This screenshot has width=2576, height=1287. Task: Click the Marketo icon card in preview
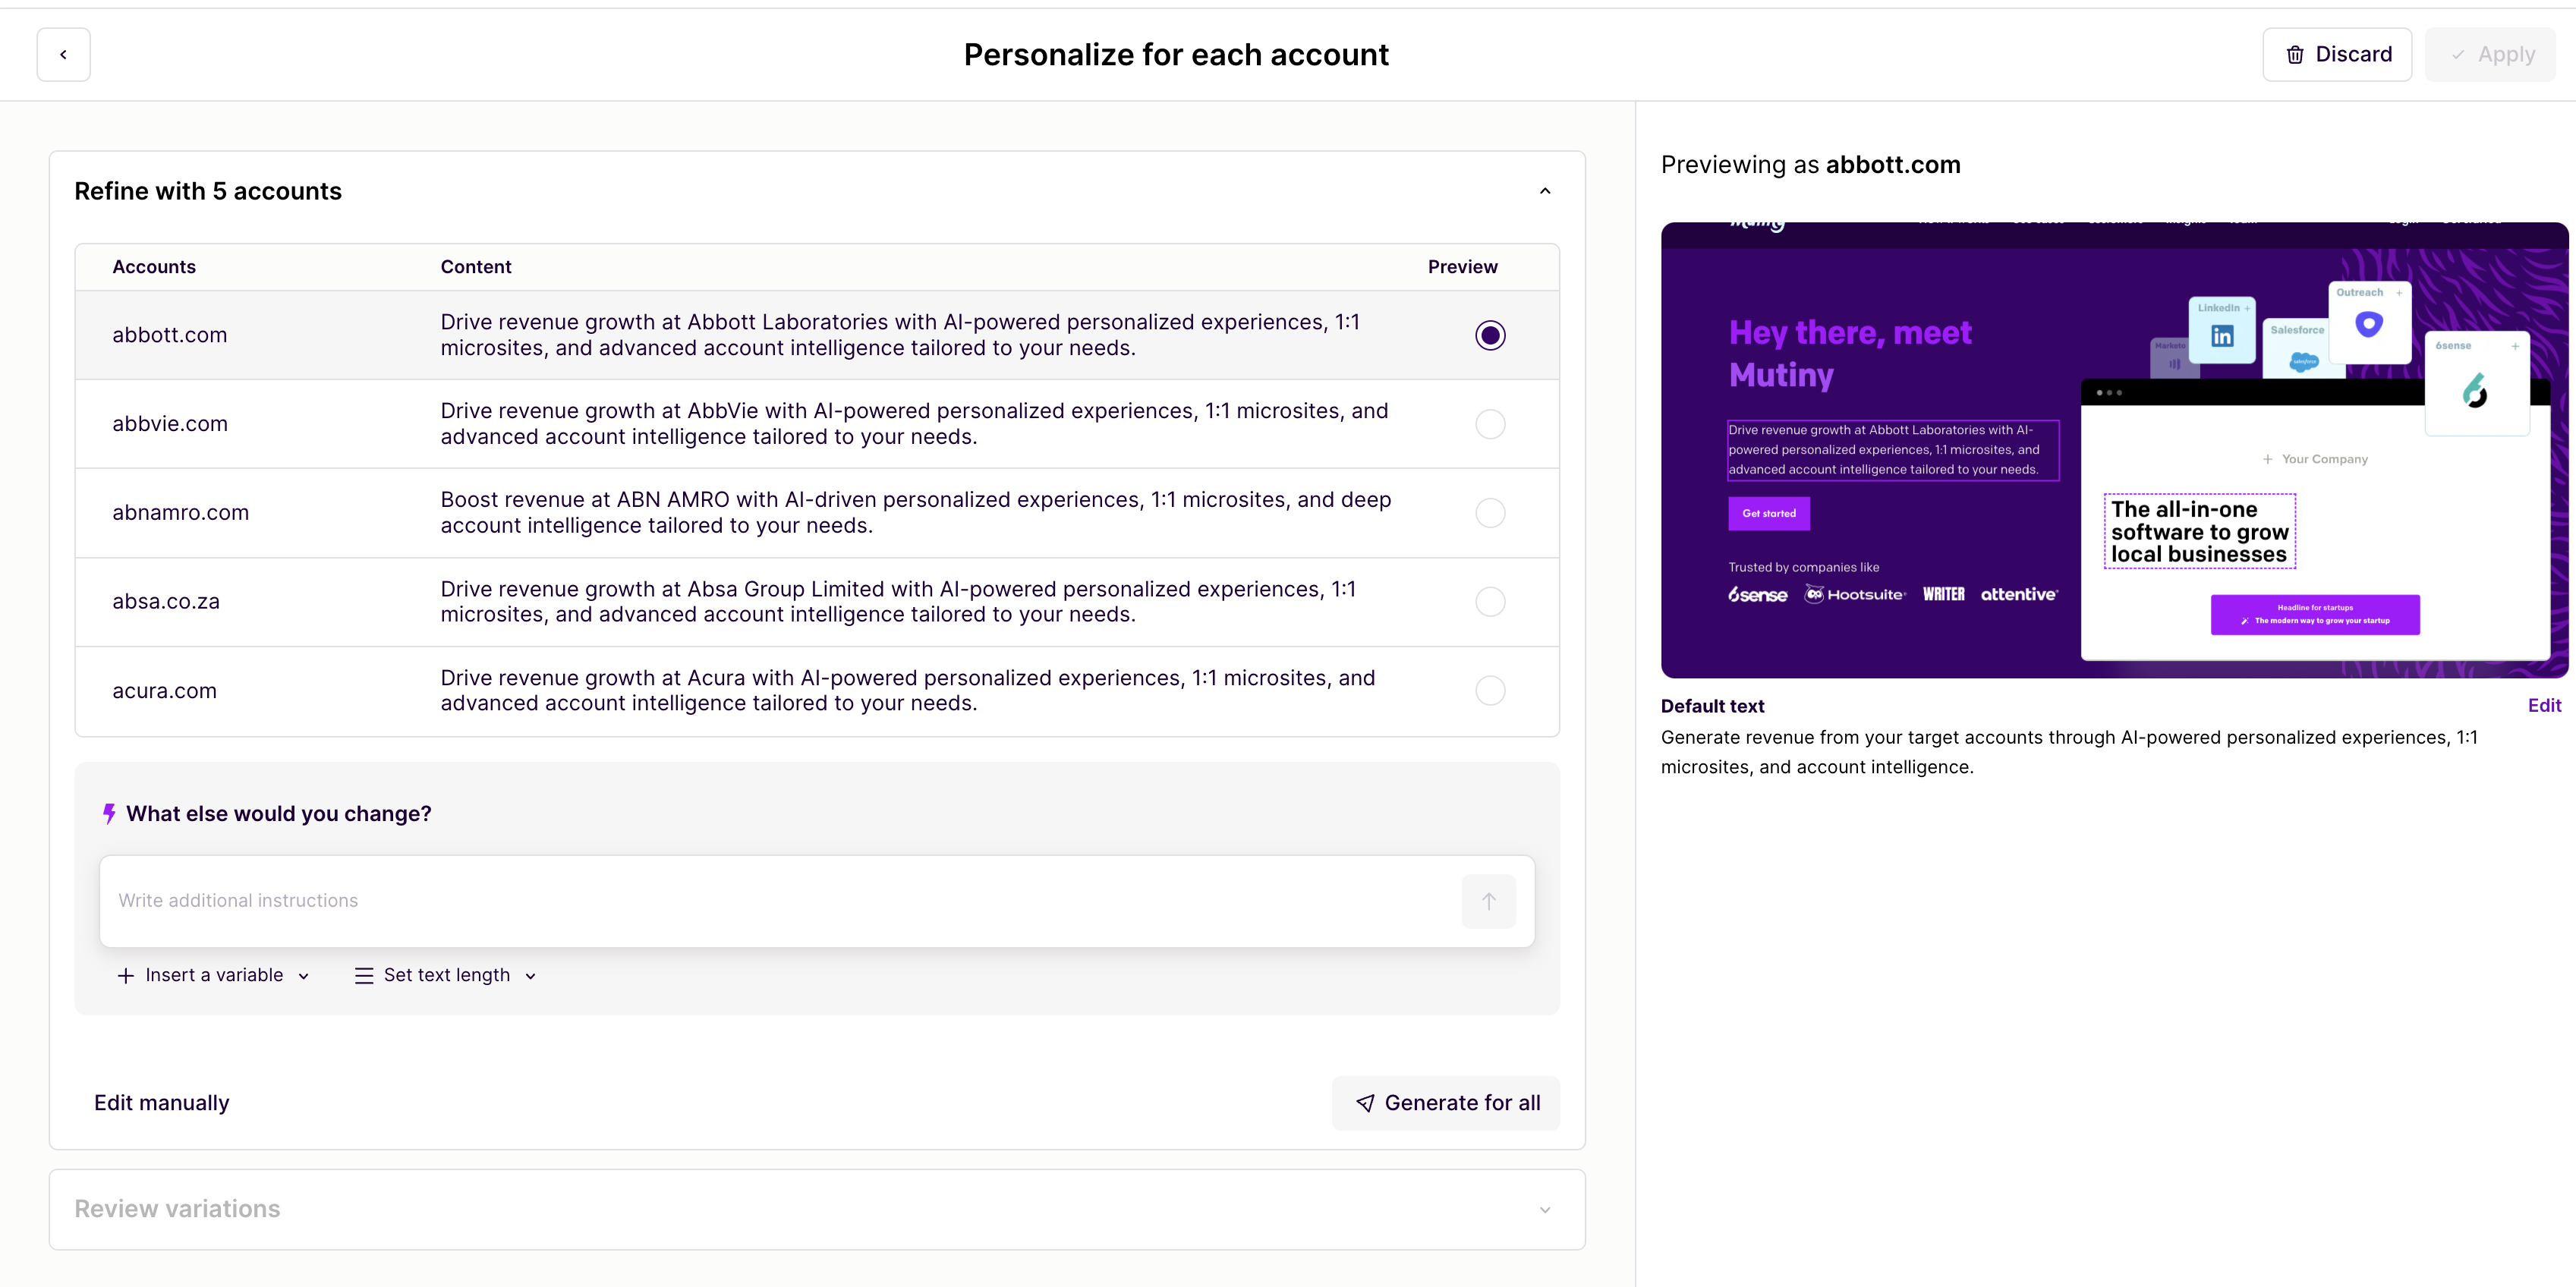click(2174, 357)
